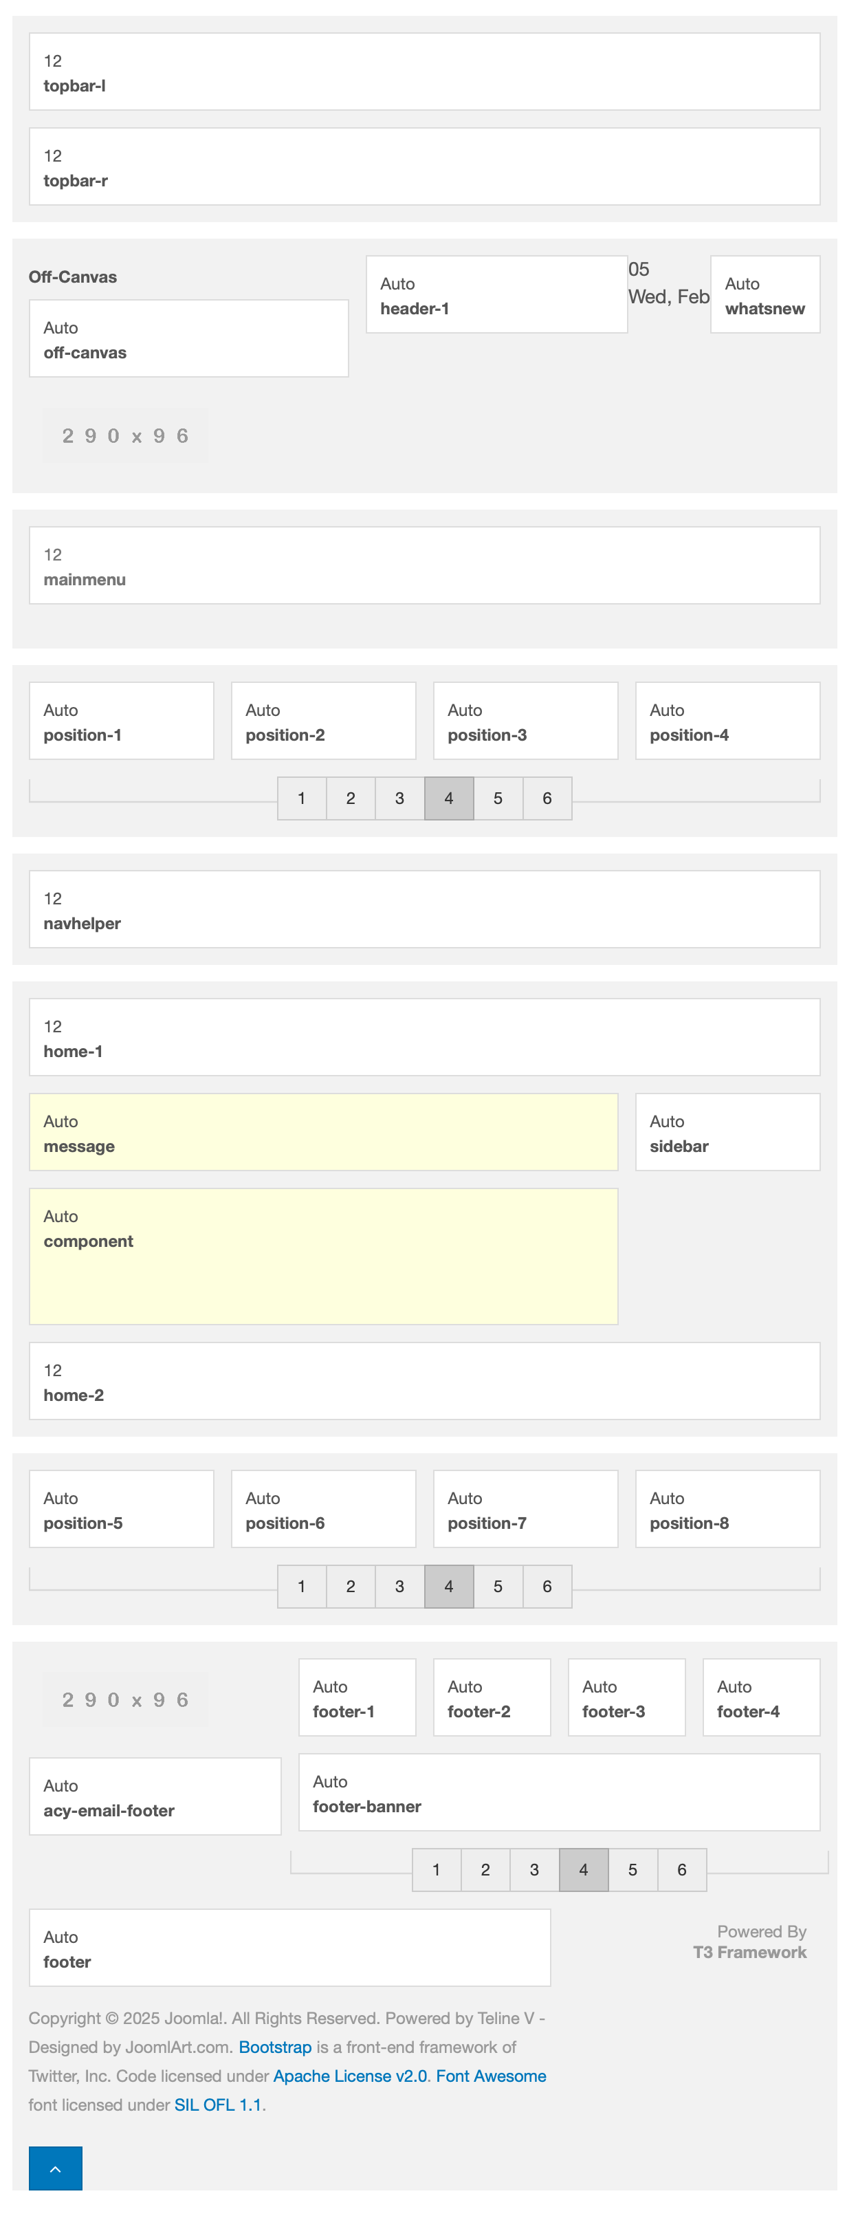The height and width of the screenshot is (2218, 858).
Task: Select the mainmenu position block
Action: click(424, 566)
